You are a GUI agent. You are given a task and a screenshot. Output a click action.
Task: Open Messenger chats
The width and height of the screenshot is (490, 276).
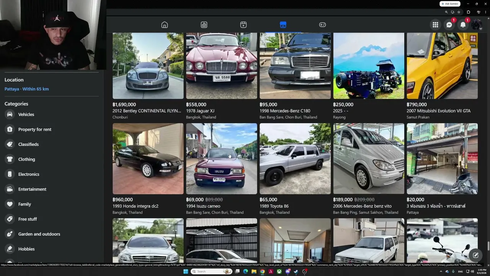449,25
